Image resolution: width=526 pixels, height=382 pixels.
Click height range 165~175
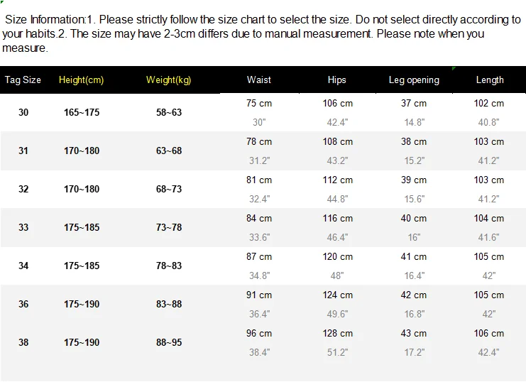82,112
